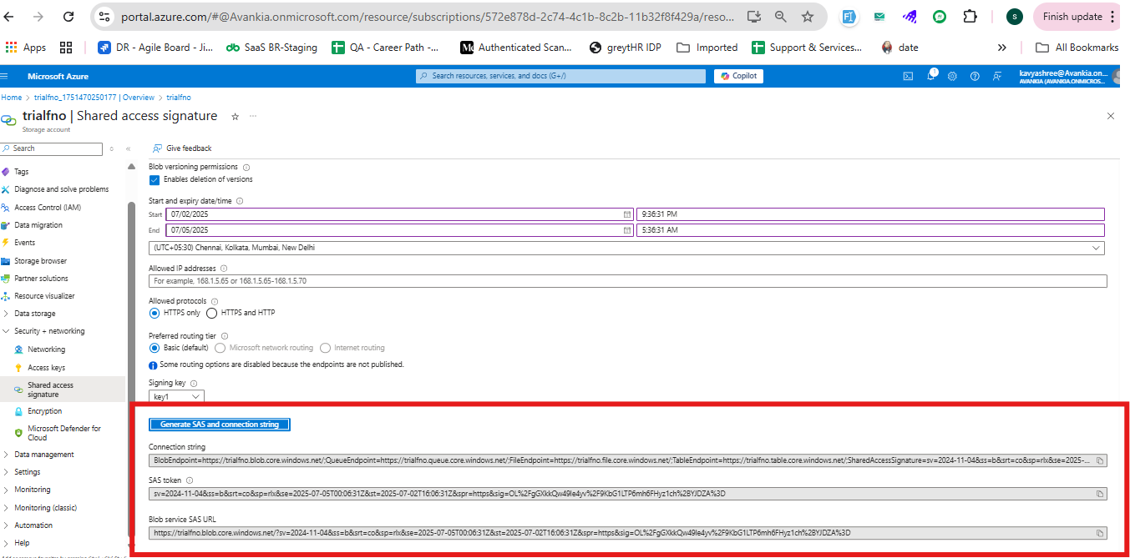This screenshot has width=1130, height=558.
Task: Open Azure notifications bell
Action: click(930, 76)
